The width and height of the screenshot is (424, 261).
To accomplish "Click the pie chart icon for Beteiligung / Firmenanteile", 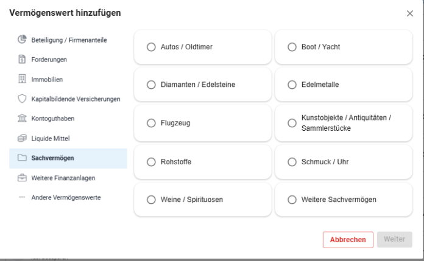I will pyautogui.click(x=22, y=40).
